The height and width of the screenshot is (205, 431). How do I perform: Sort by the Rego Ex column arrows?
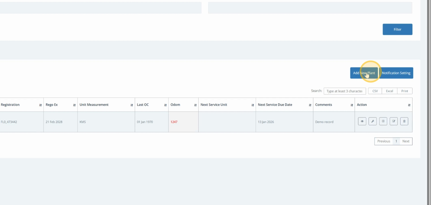point(74,105)
